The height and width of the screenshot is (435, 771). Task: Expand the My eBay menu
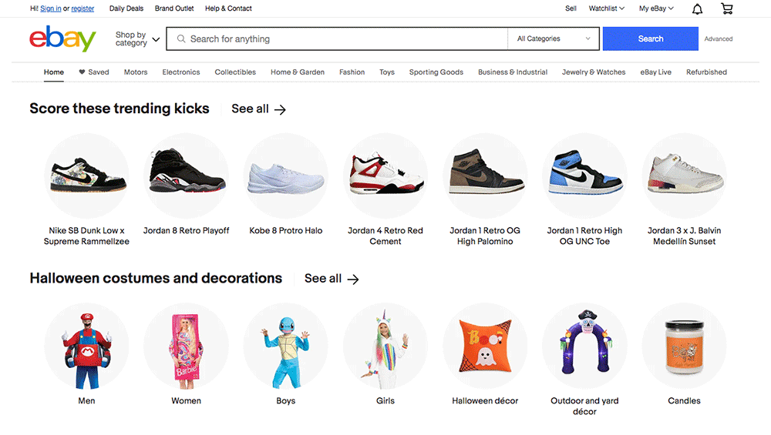(656, 8)
